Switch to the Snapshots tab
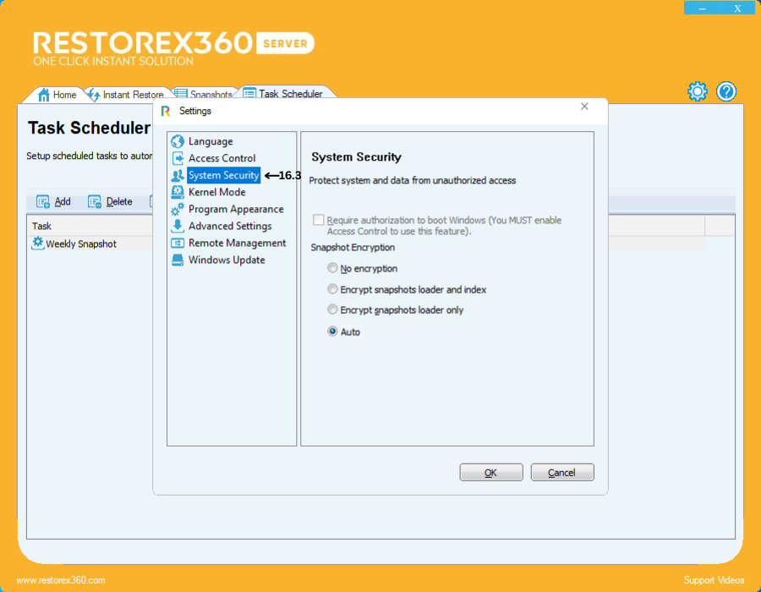This screenshot has width=761, height=592. tap(204, 94)
